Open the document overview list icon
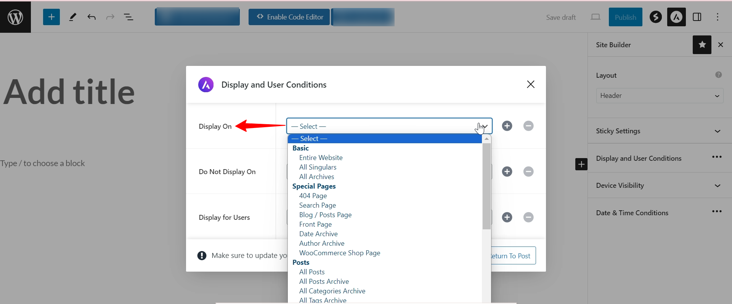 click(128, 17)
